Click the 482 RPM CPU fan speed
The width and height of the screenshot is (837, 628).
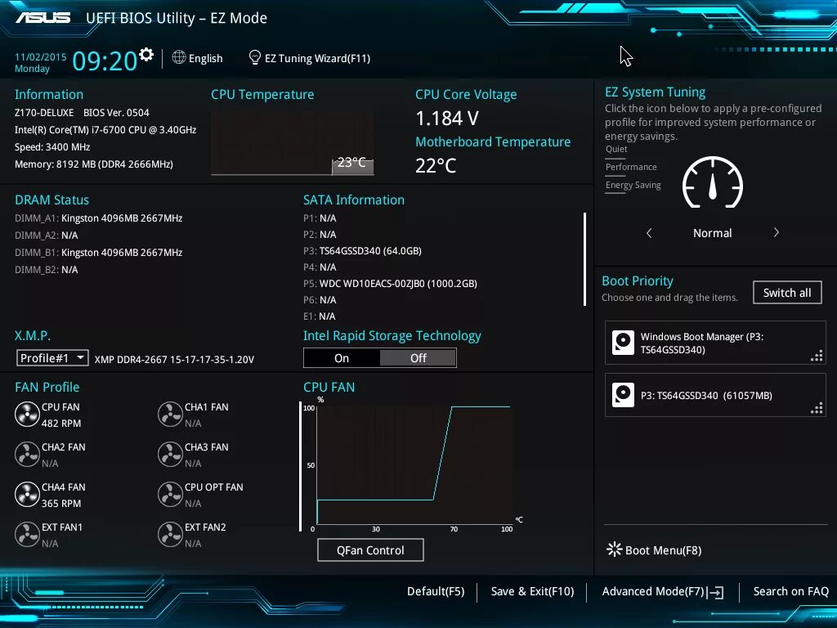pyautogui.click(x=60, y=423)
